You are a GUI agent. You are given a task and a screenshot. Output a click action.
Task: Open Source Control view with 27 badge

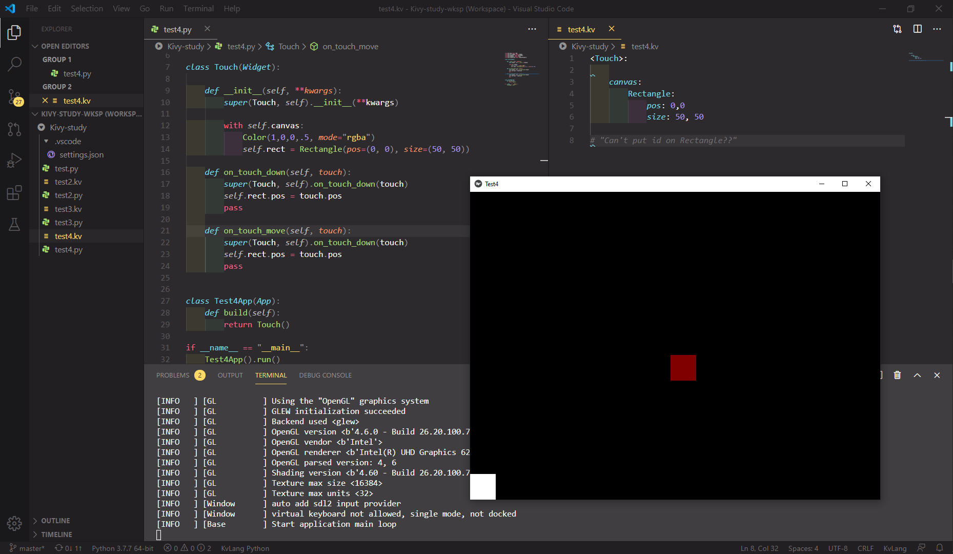[x=14, y=96]
